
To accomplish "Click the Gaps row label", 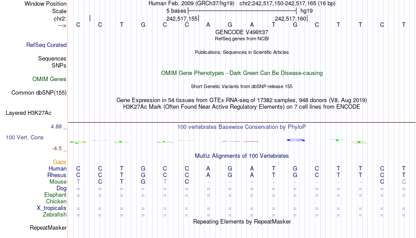I will pos(60,162).
